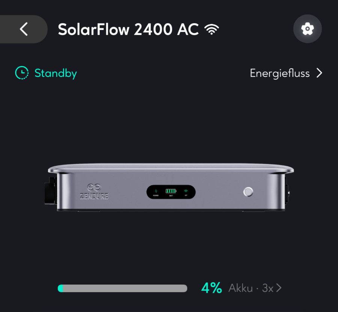The width and height of the screenshot is (338, 312).
Task: Expand Energiefluss with the right chevron
Action: pyautogui.click(x=319, y=73)
